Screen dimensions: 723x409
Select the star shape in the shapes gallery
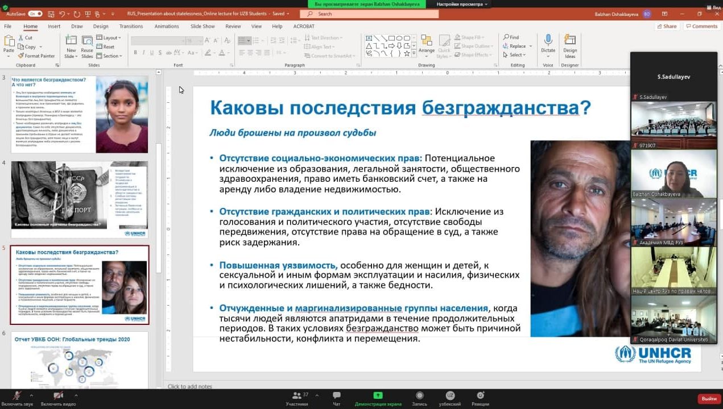[407, 53]
